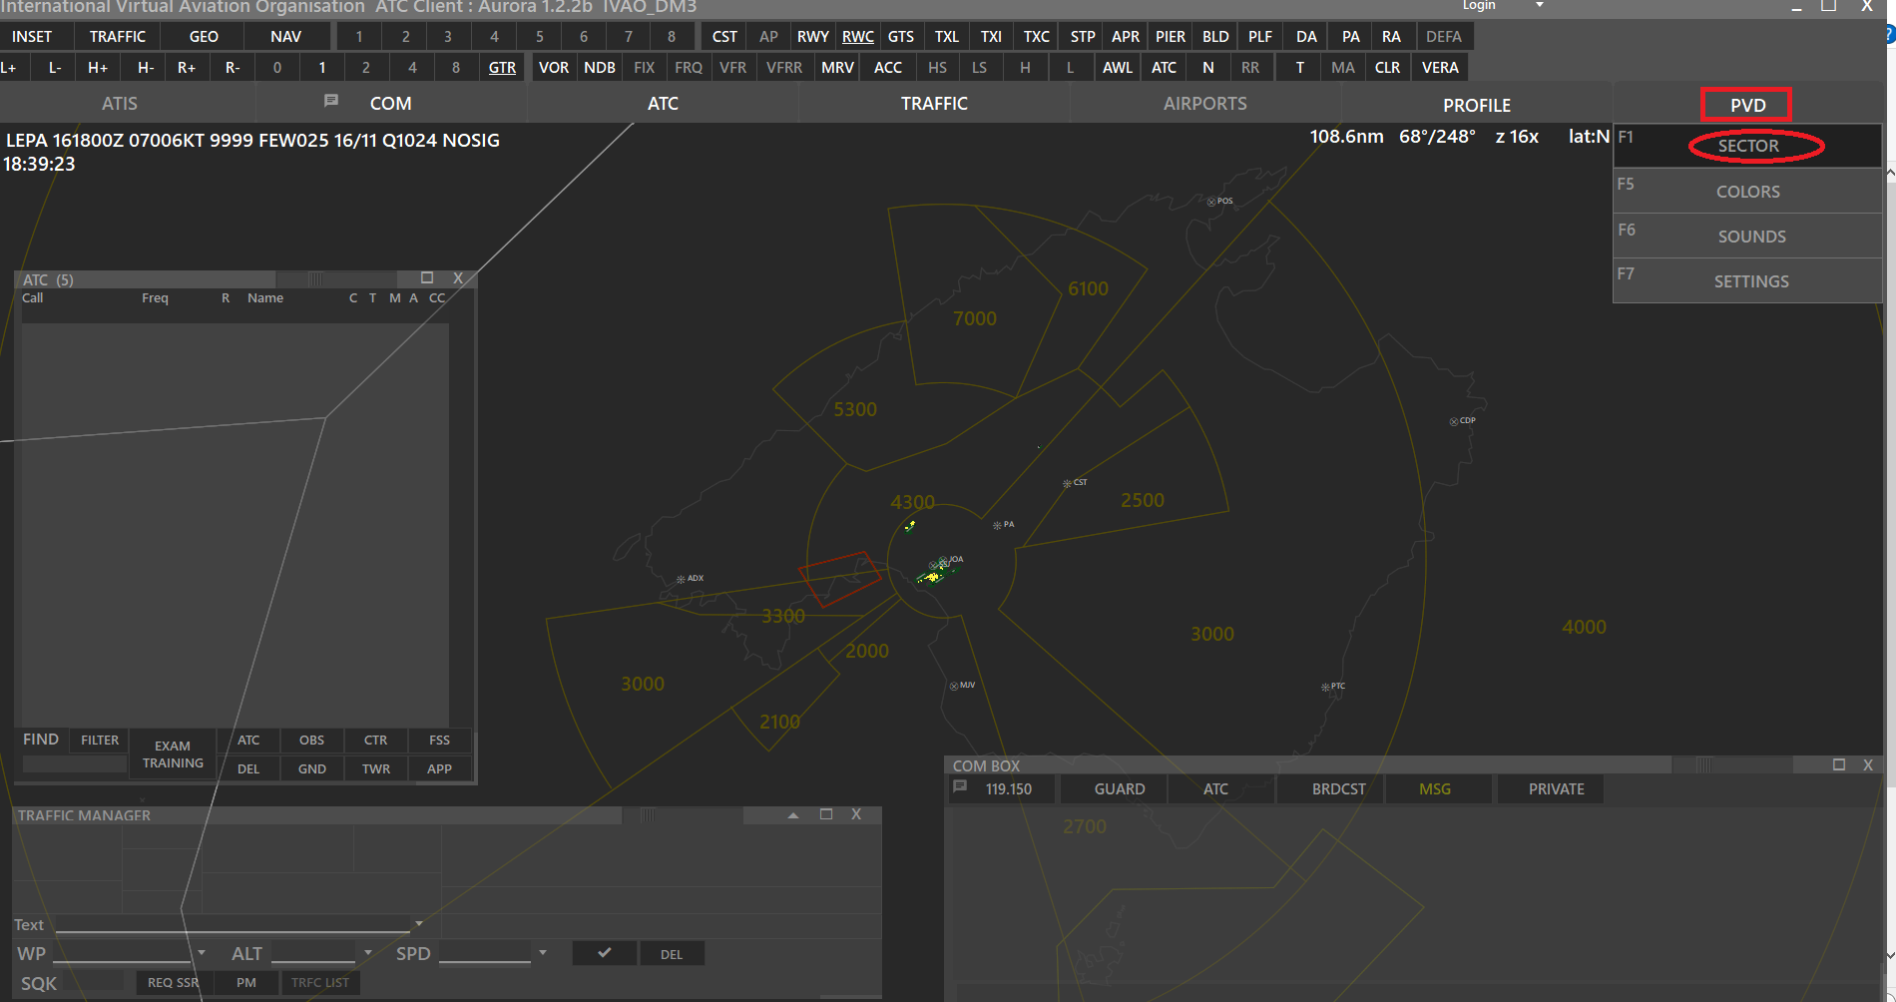Click the GEO toolbar button
This screenshot has height=1002, width=1896.
204,36
